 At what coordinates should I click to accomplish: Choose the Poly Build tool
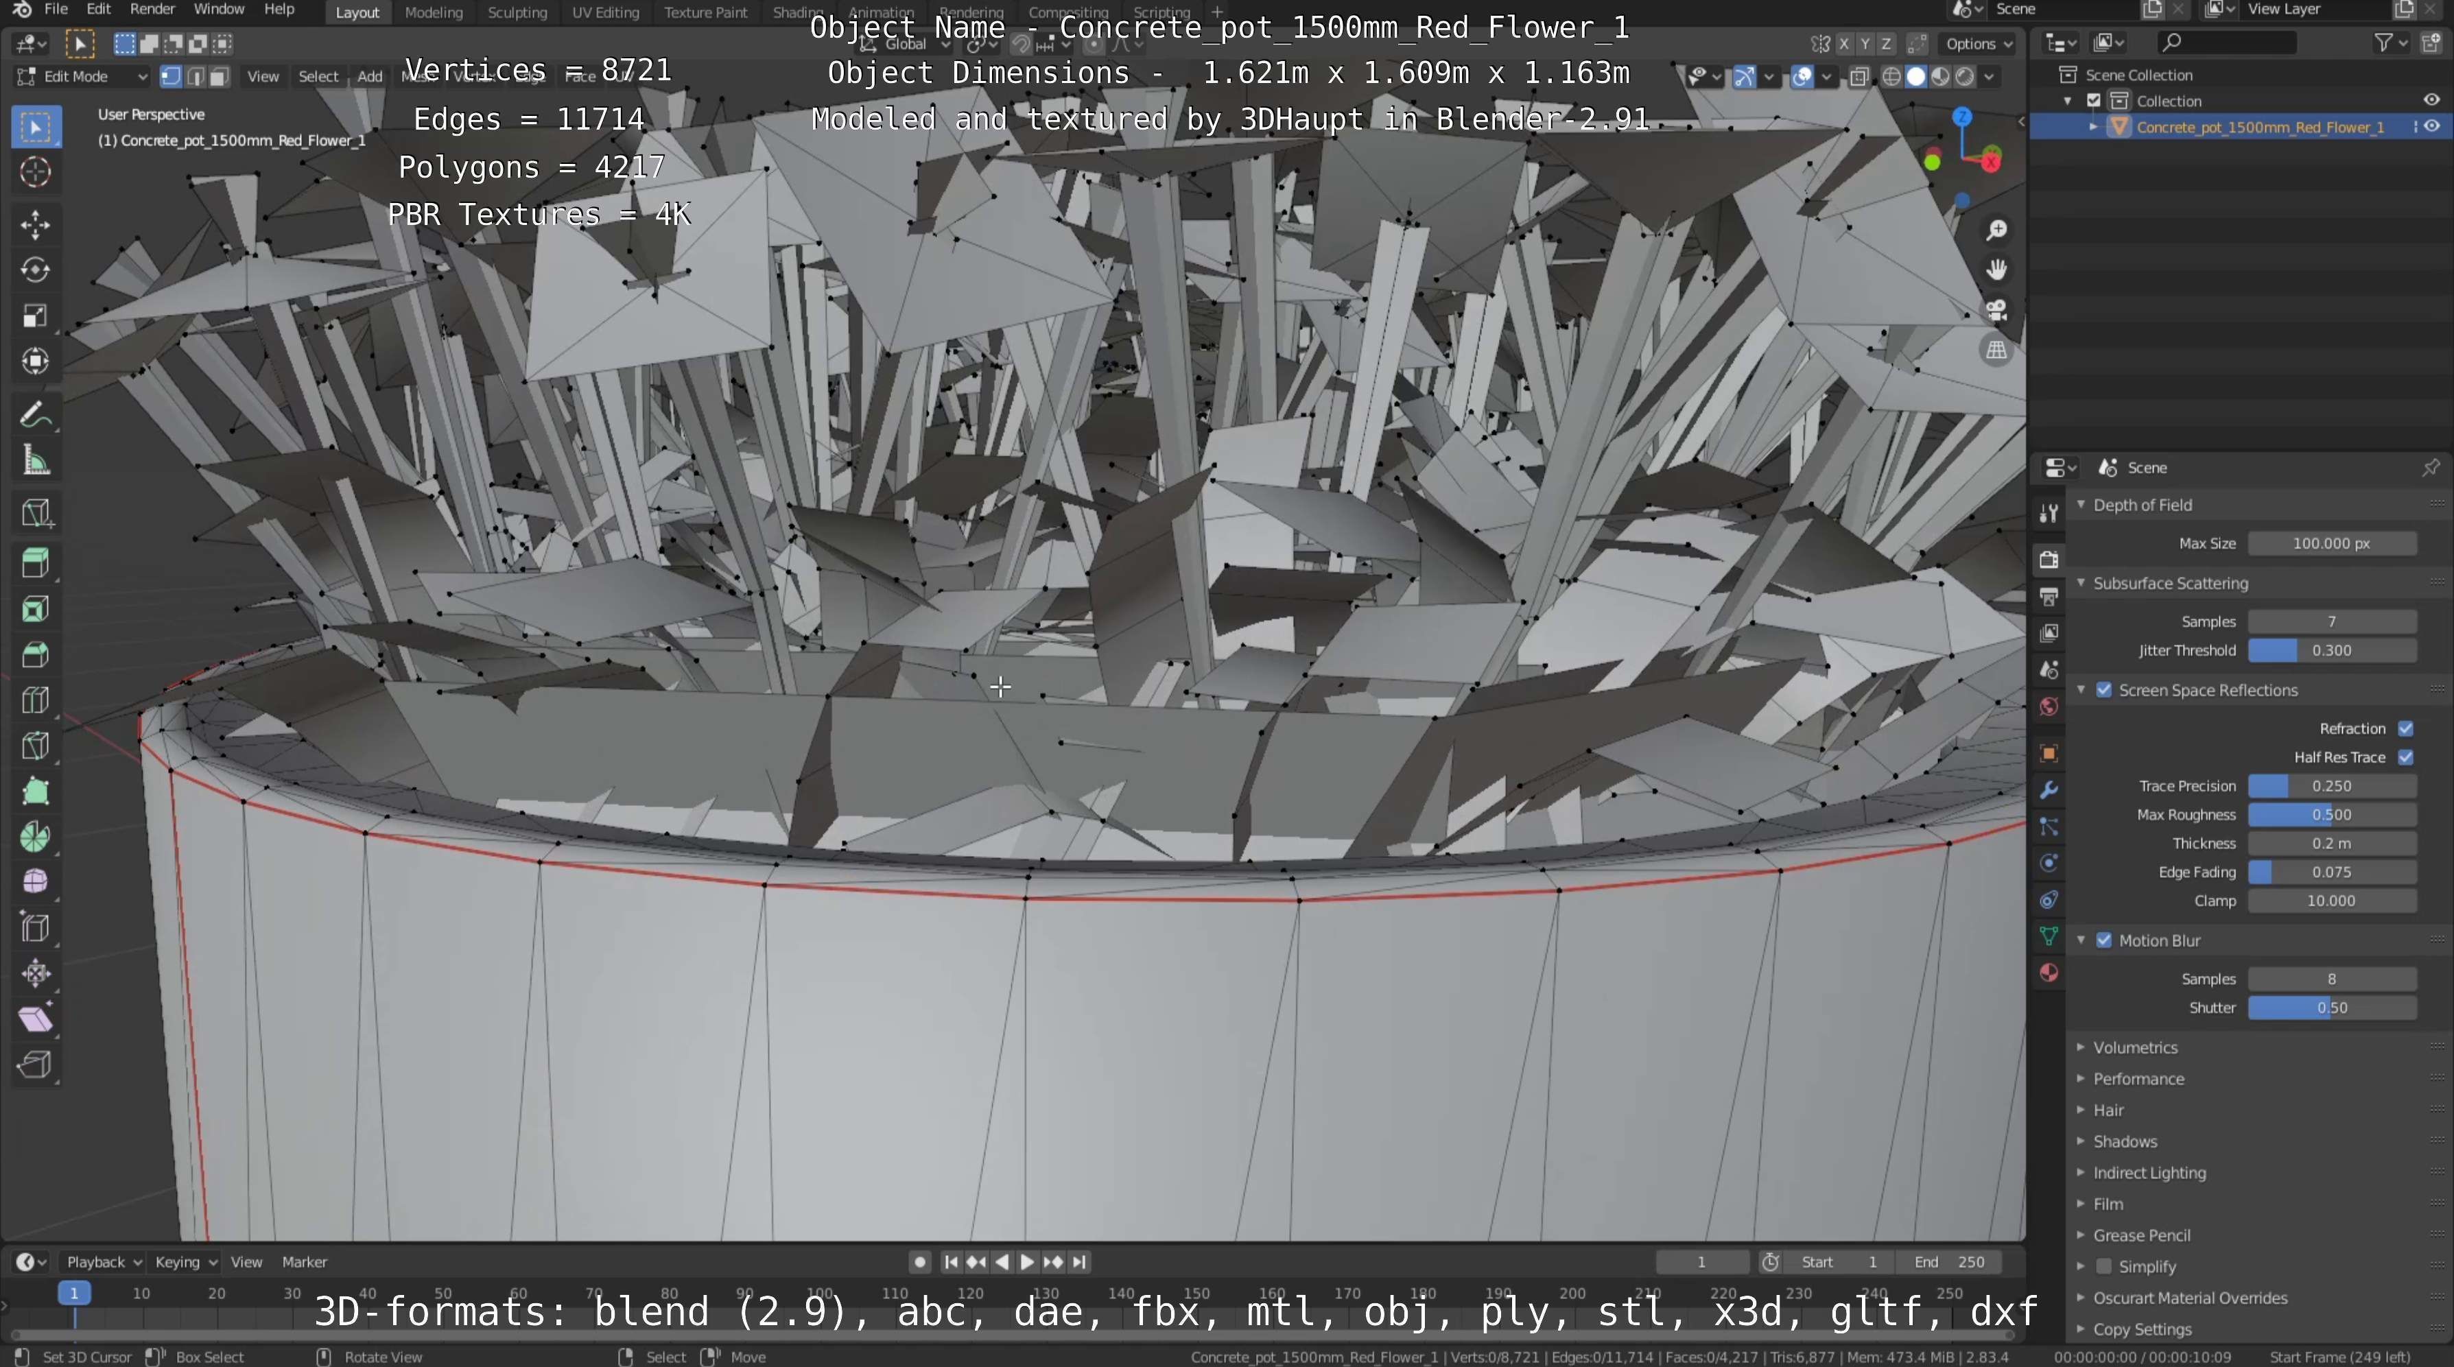36,792
